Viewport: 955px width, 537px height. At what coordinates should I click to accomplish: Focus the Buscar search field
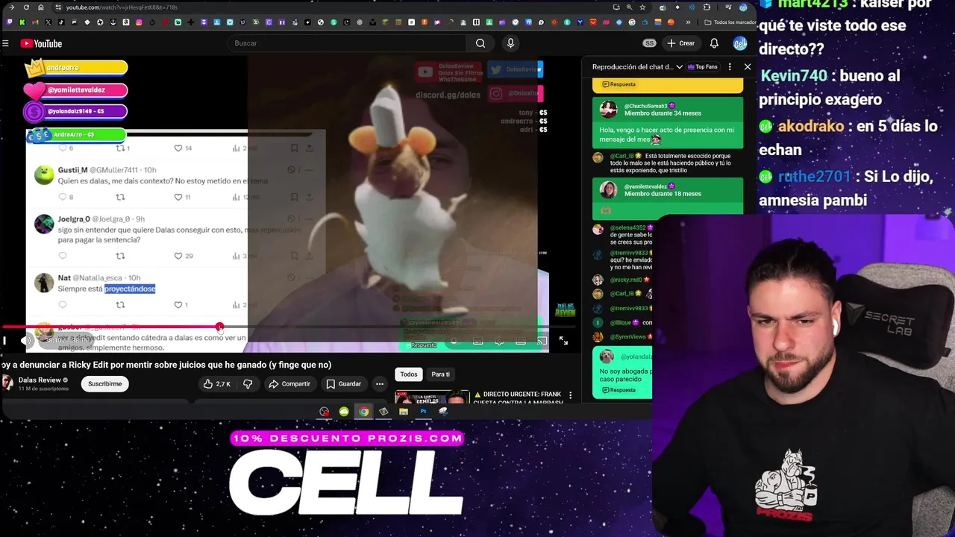pyautogui.click(x=347, y=43)
